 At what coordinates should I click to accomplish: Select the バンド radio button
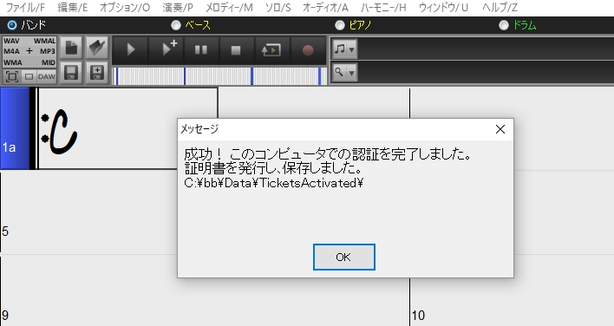click(x=12, y=25)
